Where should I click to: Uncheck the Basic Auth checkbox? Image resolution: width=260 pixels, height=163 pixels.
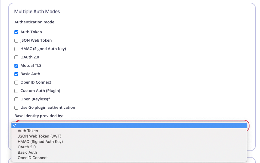[x=17, y=74]
